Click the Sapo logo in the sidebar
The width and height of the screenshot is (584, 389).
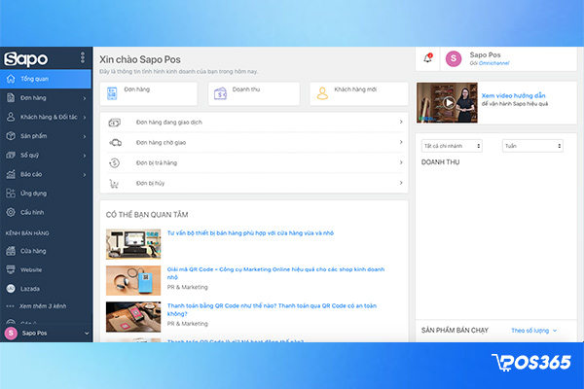[x=25, y=58]
